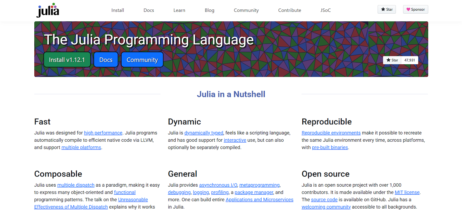Viewport: 462px width, 210px height.
Task: Follow the high performance link
Action: 103,133
